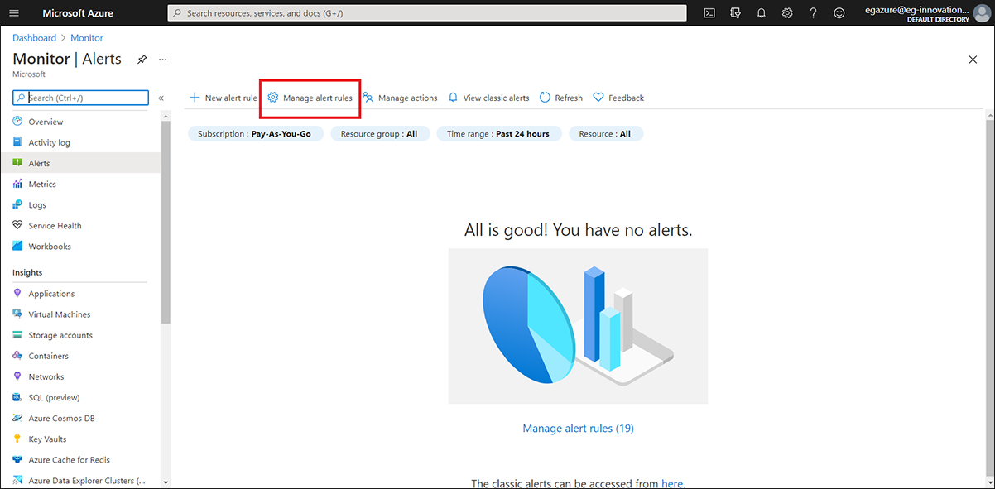Open Time range Past 24 hours filter
Image resolution: width=995 pixels, height=489 pixels.
point(498,133)
